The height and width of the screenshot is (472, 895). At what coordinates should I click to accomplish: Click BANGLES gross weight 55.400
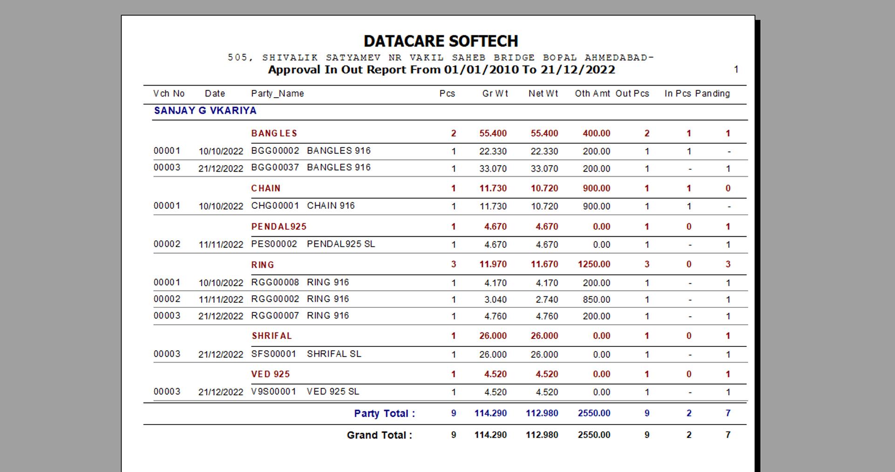pos(493,133)
